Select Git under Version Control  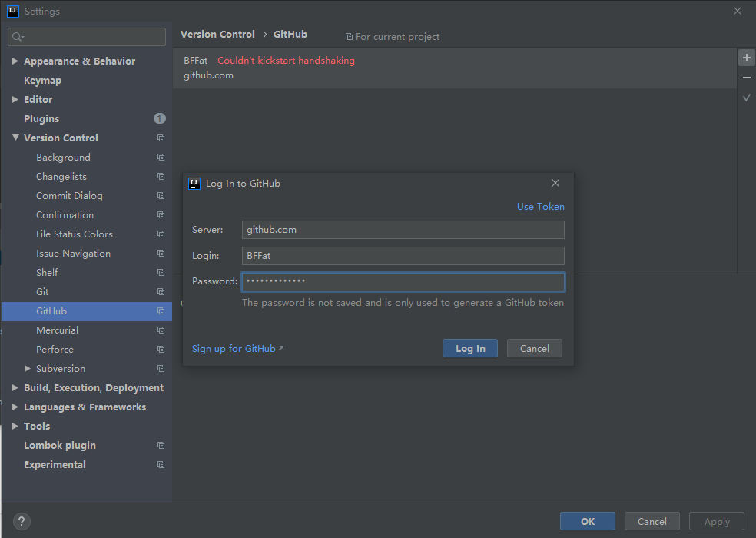[42, 292]
